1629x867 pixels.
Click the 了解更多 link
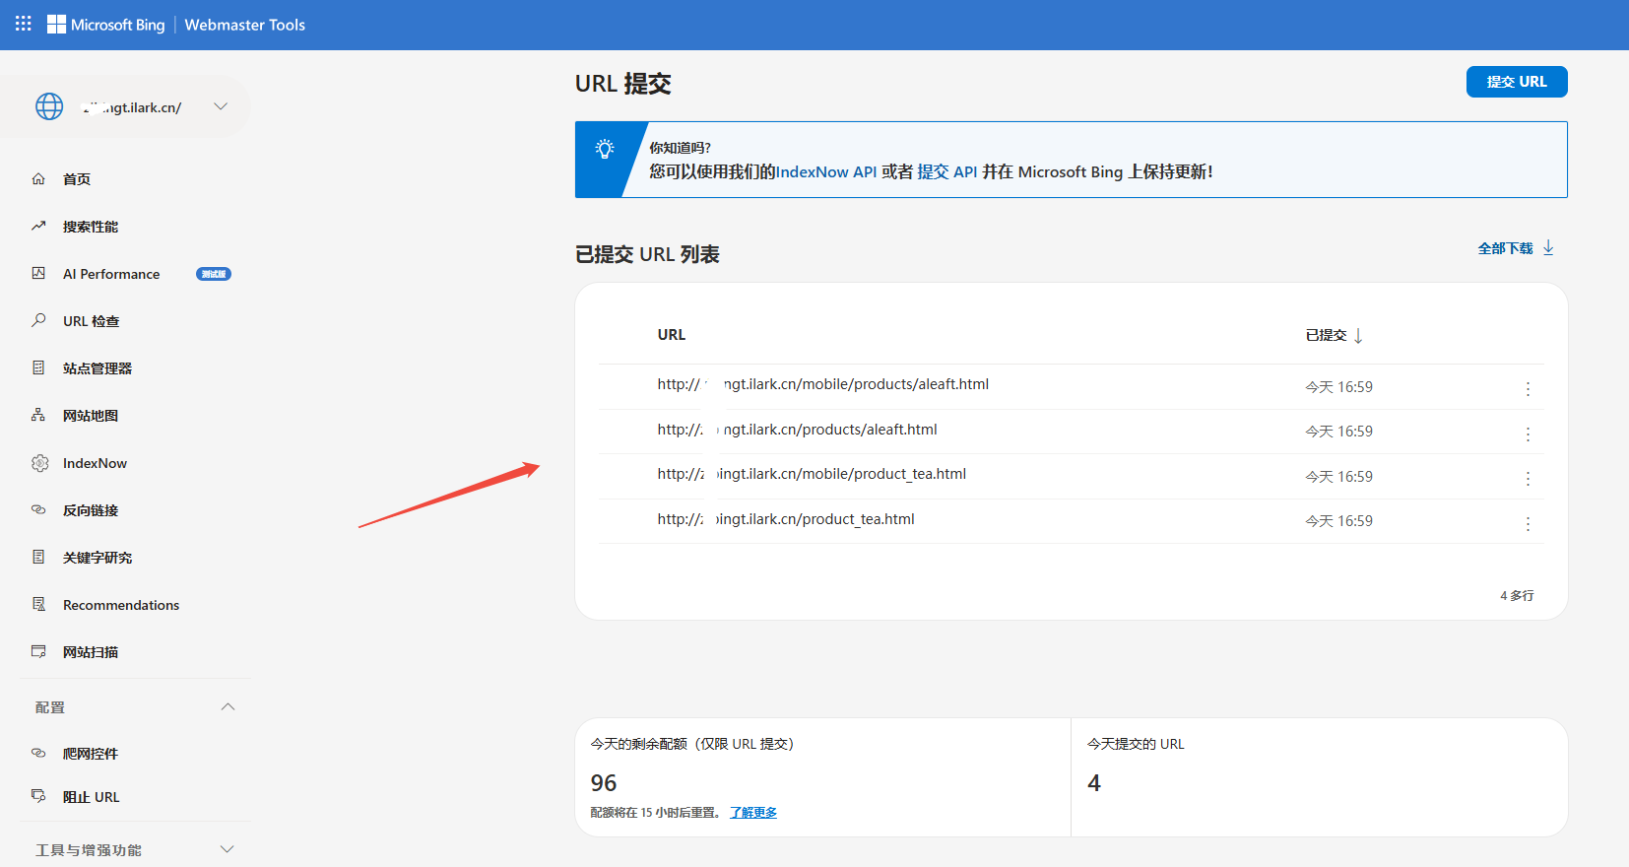point(753,813)
